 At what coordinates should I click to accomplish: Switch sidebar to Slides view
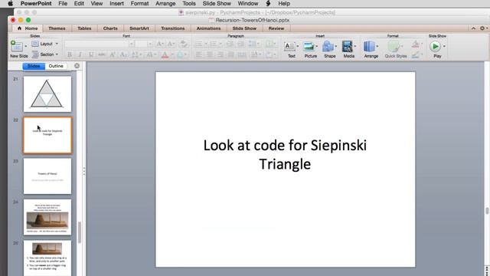point(34,66)
